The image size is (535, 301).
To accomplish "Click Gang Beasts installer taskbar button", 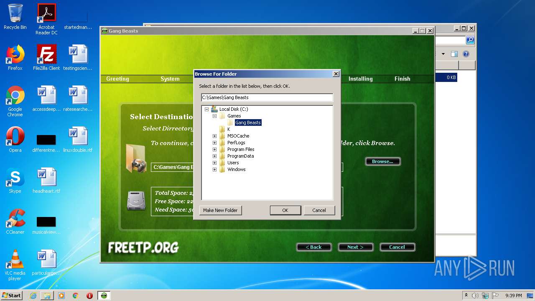I will 104,296.
